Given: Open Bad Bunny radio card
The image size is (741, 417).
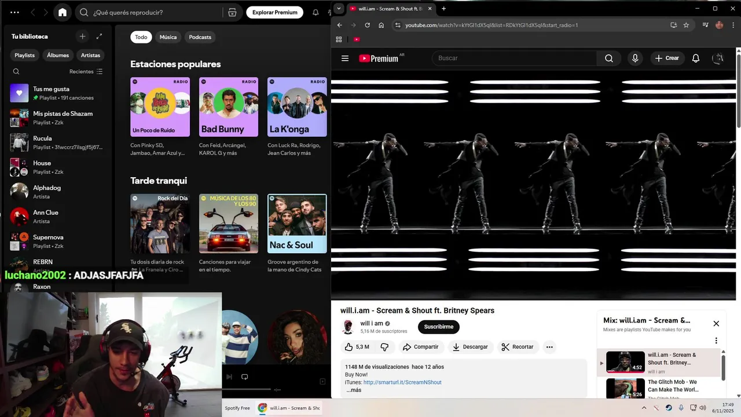Looking at the screenshot, I should tap(229, 107).
